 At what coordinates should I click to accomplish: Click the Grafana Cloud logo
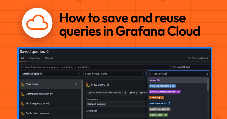point(37,23)
